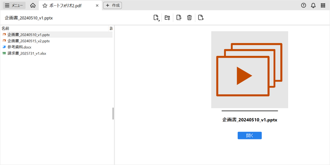Click the file list panel scrollbar handle
This screenshot has width=330, height=165.
pyautogui.click(x=113, y=114)
